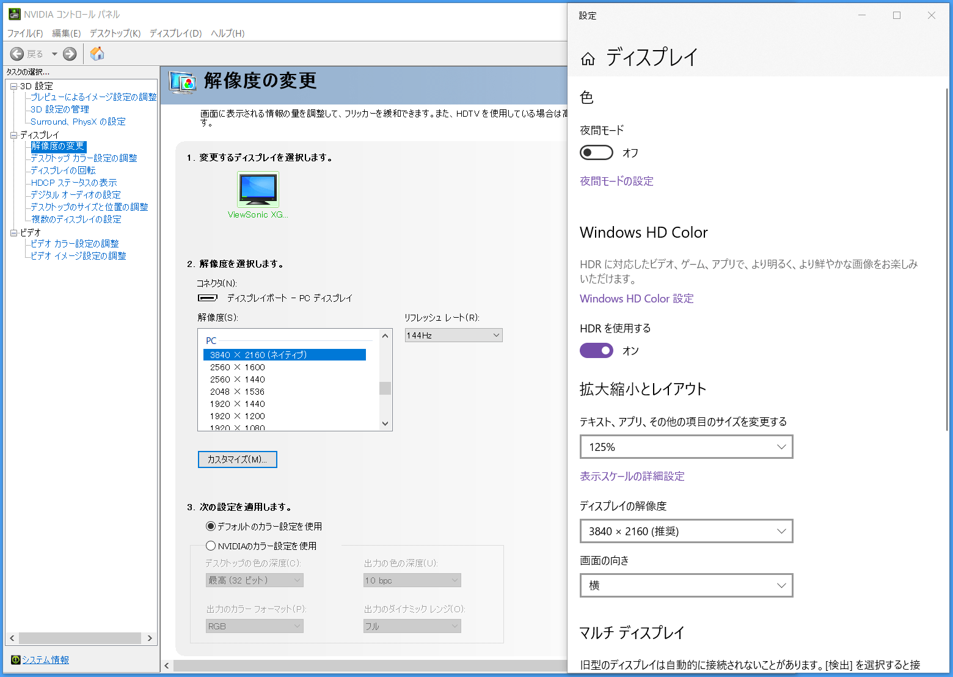
Task: Select NVIDIAのカラー設定を使用 radio button
Action: [x=211, y=546]
